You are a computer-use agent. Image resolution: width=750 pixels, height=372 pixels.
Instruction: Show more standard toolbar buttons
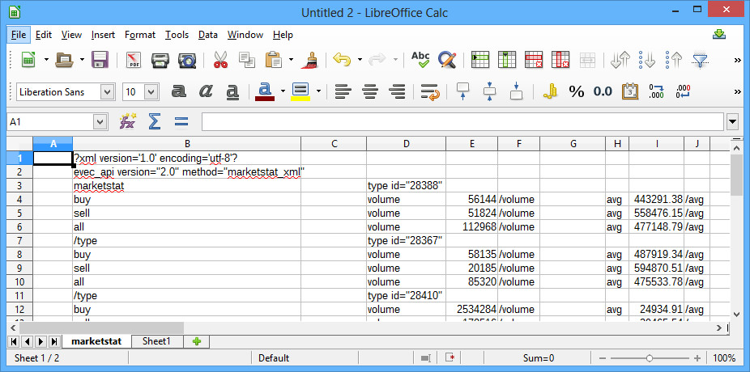click(738, 60)
